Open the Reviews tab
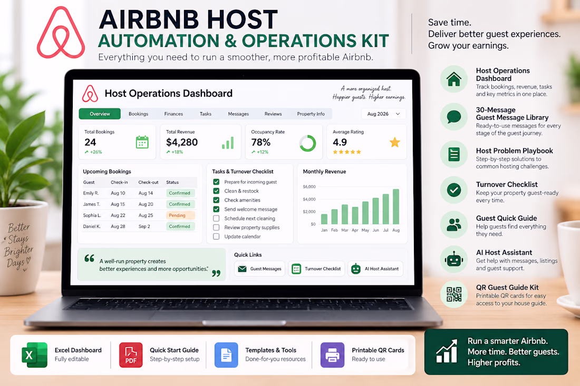 pyautogui.click(x=273, y=114)
